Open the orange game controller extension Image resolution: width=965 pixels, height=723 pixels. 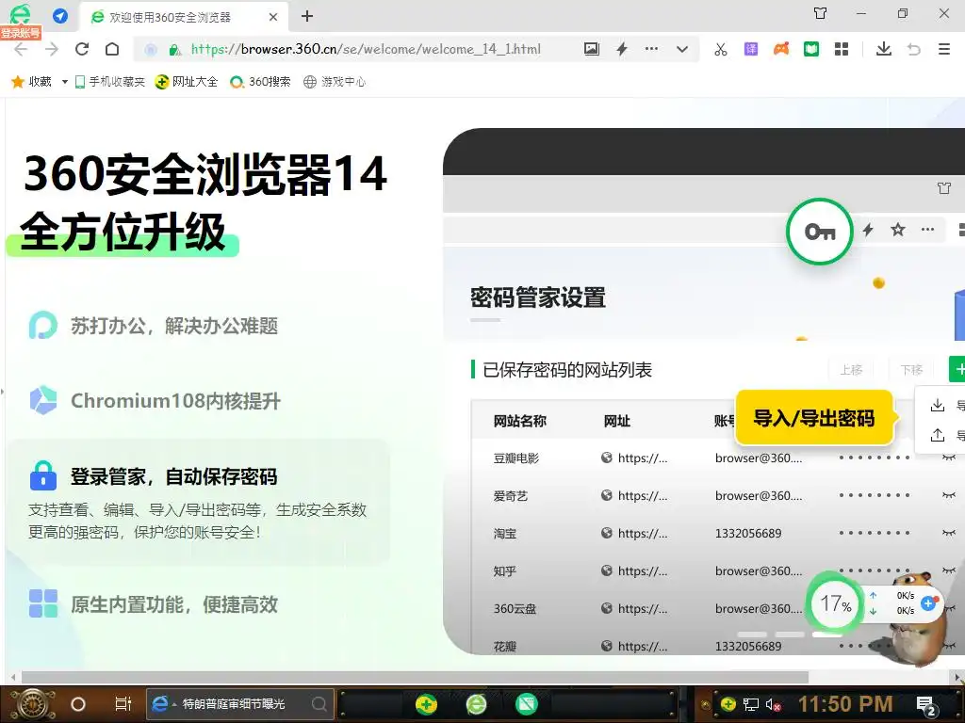(x=781, y=49)
